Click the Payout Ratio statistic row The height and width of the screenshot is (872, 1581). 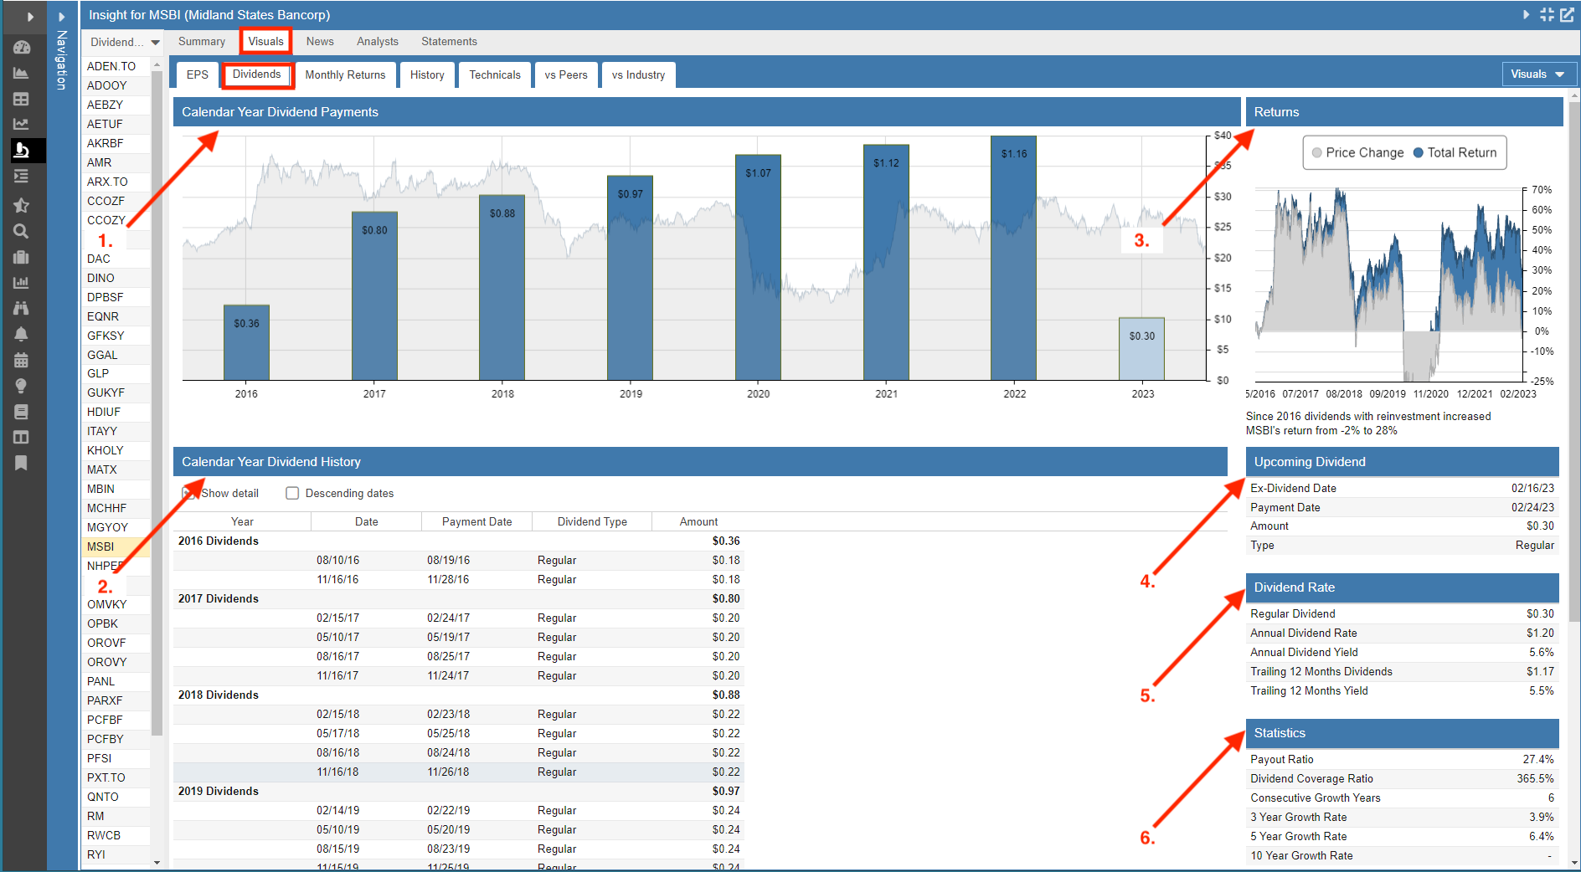point(1402,759)
